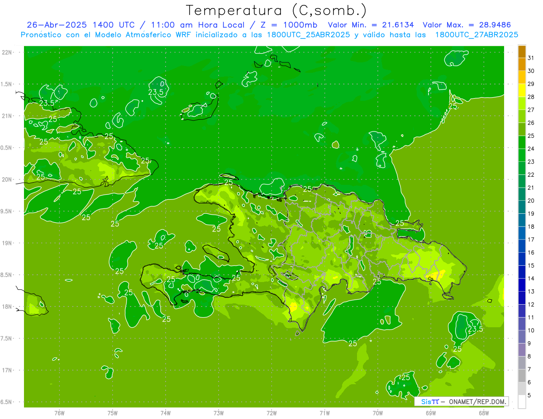
Task: Click the 21N latitude axis label
Action: pos(7,116)
